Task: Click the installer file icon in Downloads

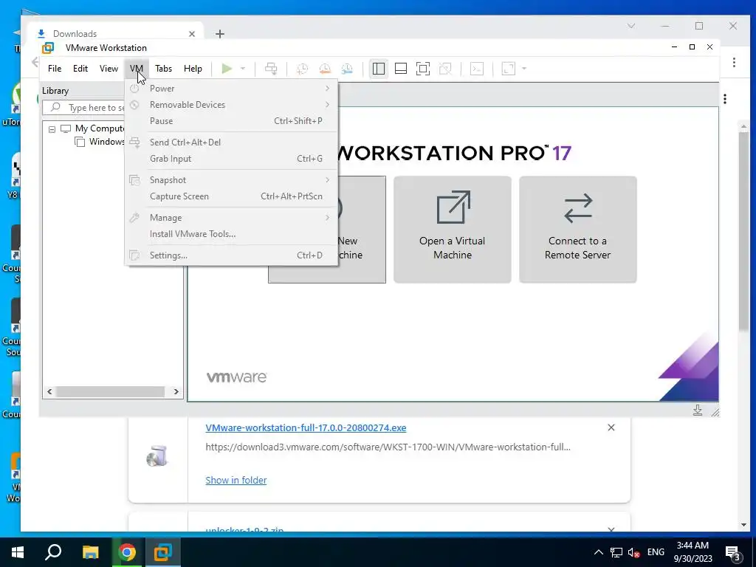Action: 157,456
